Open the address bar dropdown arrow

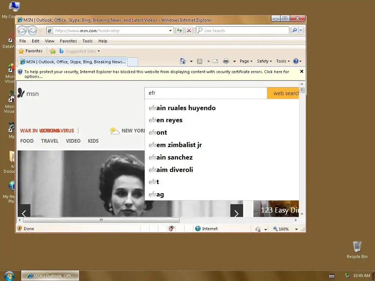(170, 31)
